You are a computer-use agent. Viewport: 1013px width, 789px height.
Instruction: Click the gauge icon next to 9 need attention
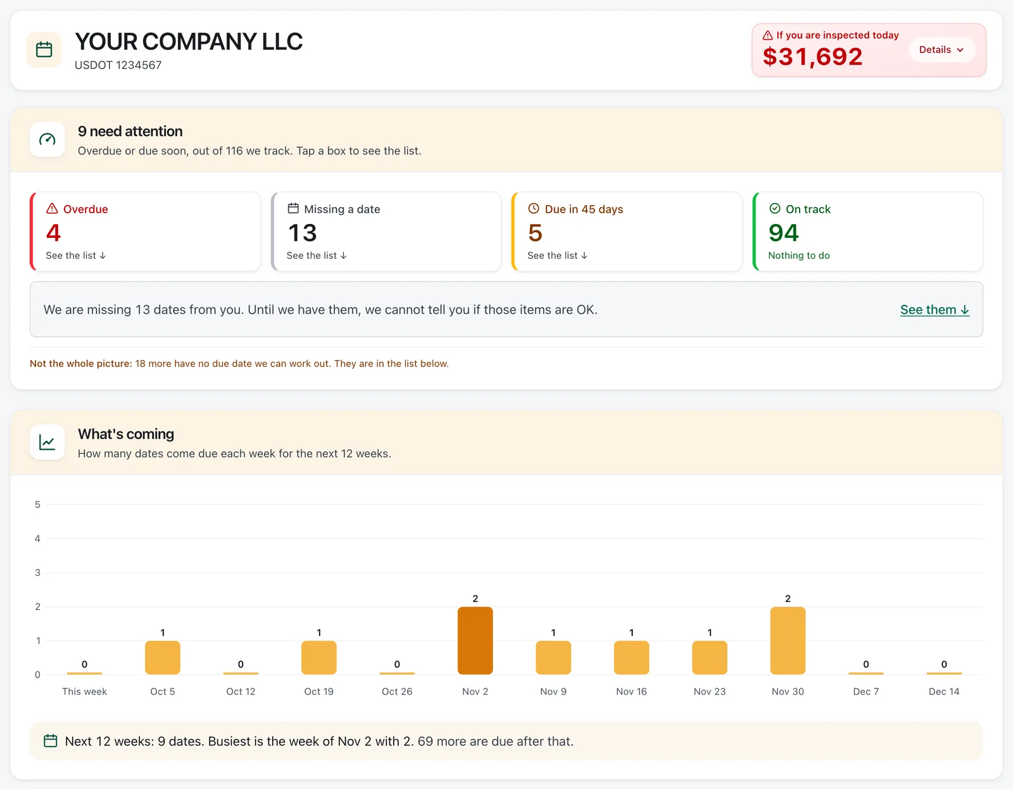pyautogui.click(x=47, y=139)
